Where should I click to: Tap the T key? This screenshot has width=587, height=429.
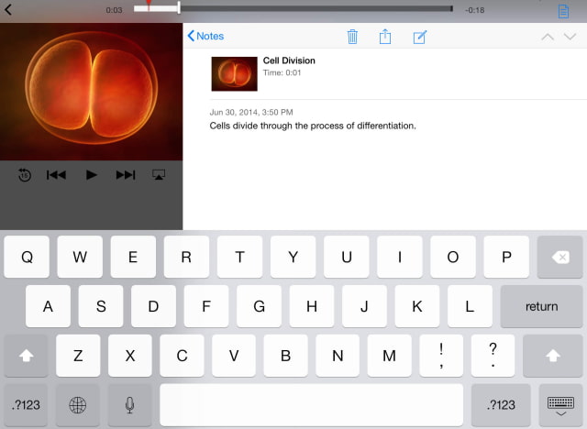[240, 257]
